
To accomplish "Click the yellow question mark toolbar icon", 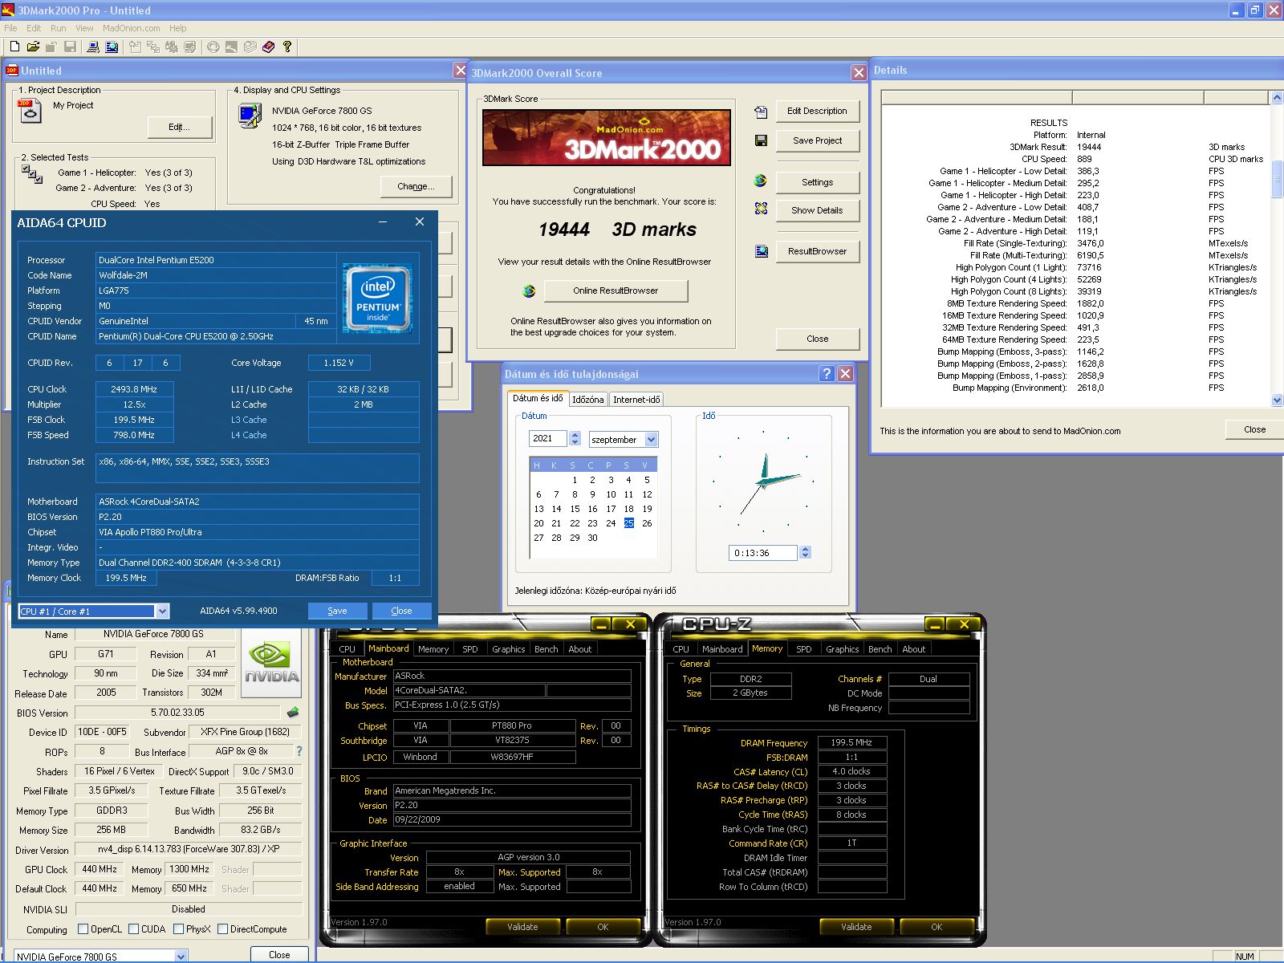I will click(x=286, y=47).
